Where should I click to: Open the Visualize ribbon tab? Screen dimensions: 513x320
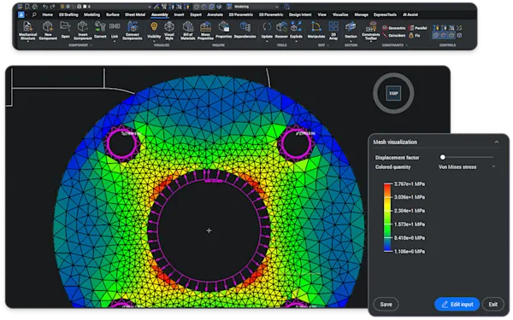(340, 15)
